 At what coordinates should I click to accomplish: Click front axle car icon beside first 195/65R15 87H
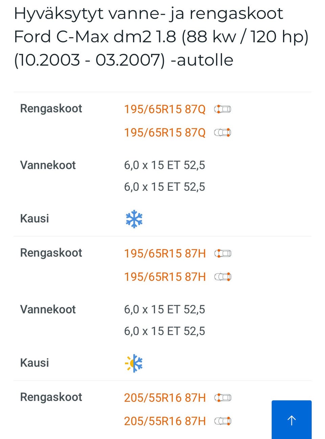tap(222, 253)
